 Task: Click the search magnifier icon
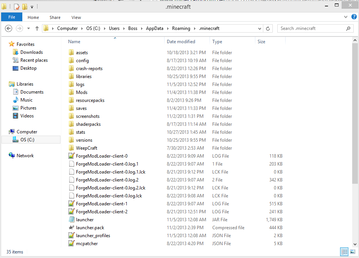pyautogui.click(x=348, y=28)
